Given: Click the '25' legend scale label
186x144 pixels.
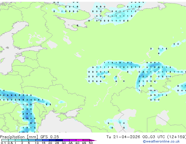Looking at the screenshot, I should tap(57, 143).
